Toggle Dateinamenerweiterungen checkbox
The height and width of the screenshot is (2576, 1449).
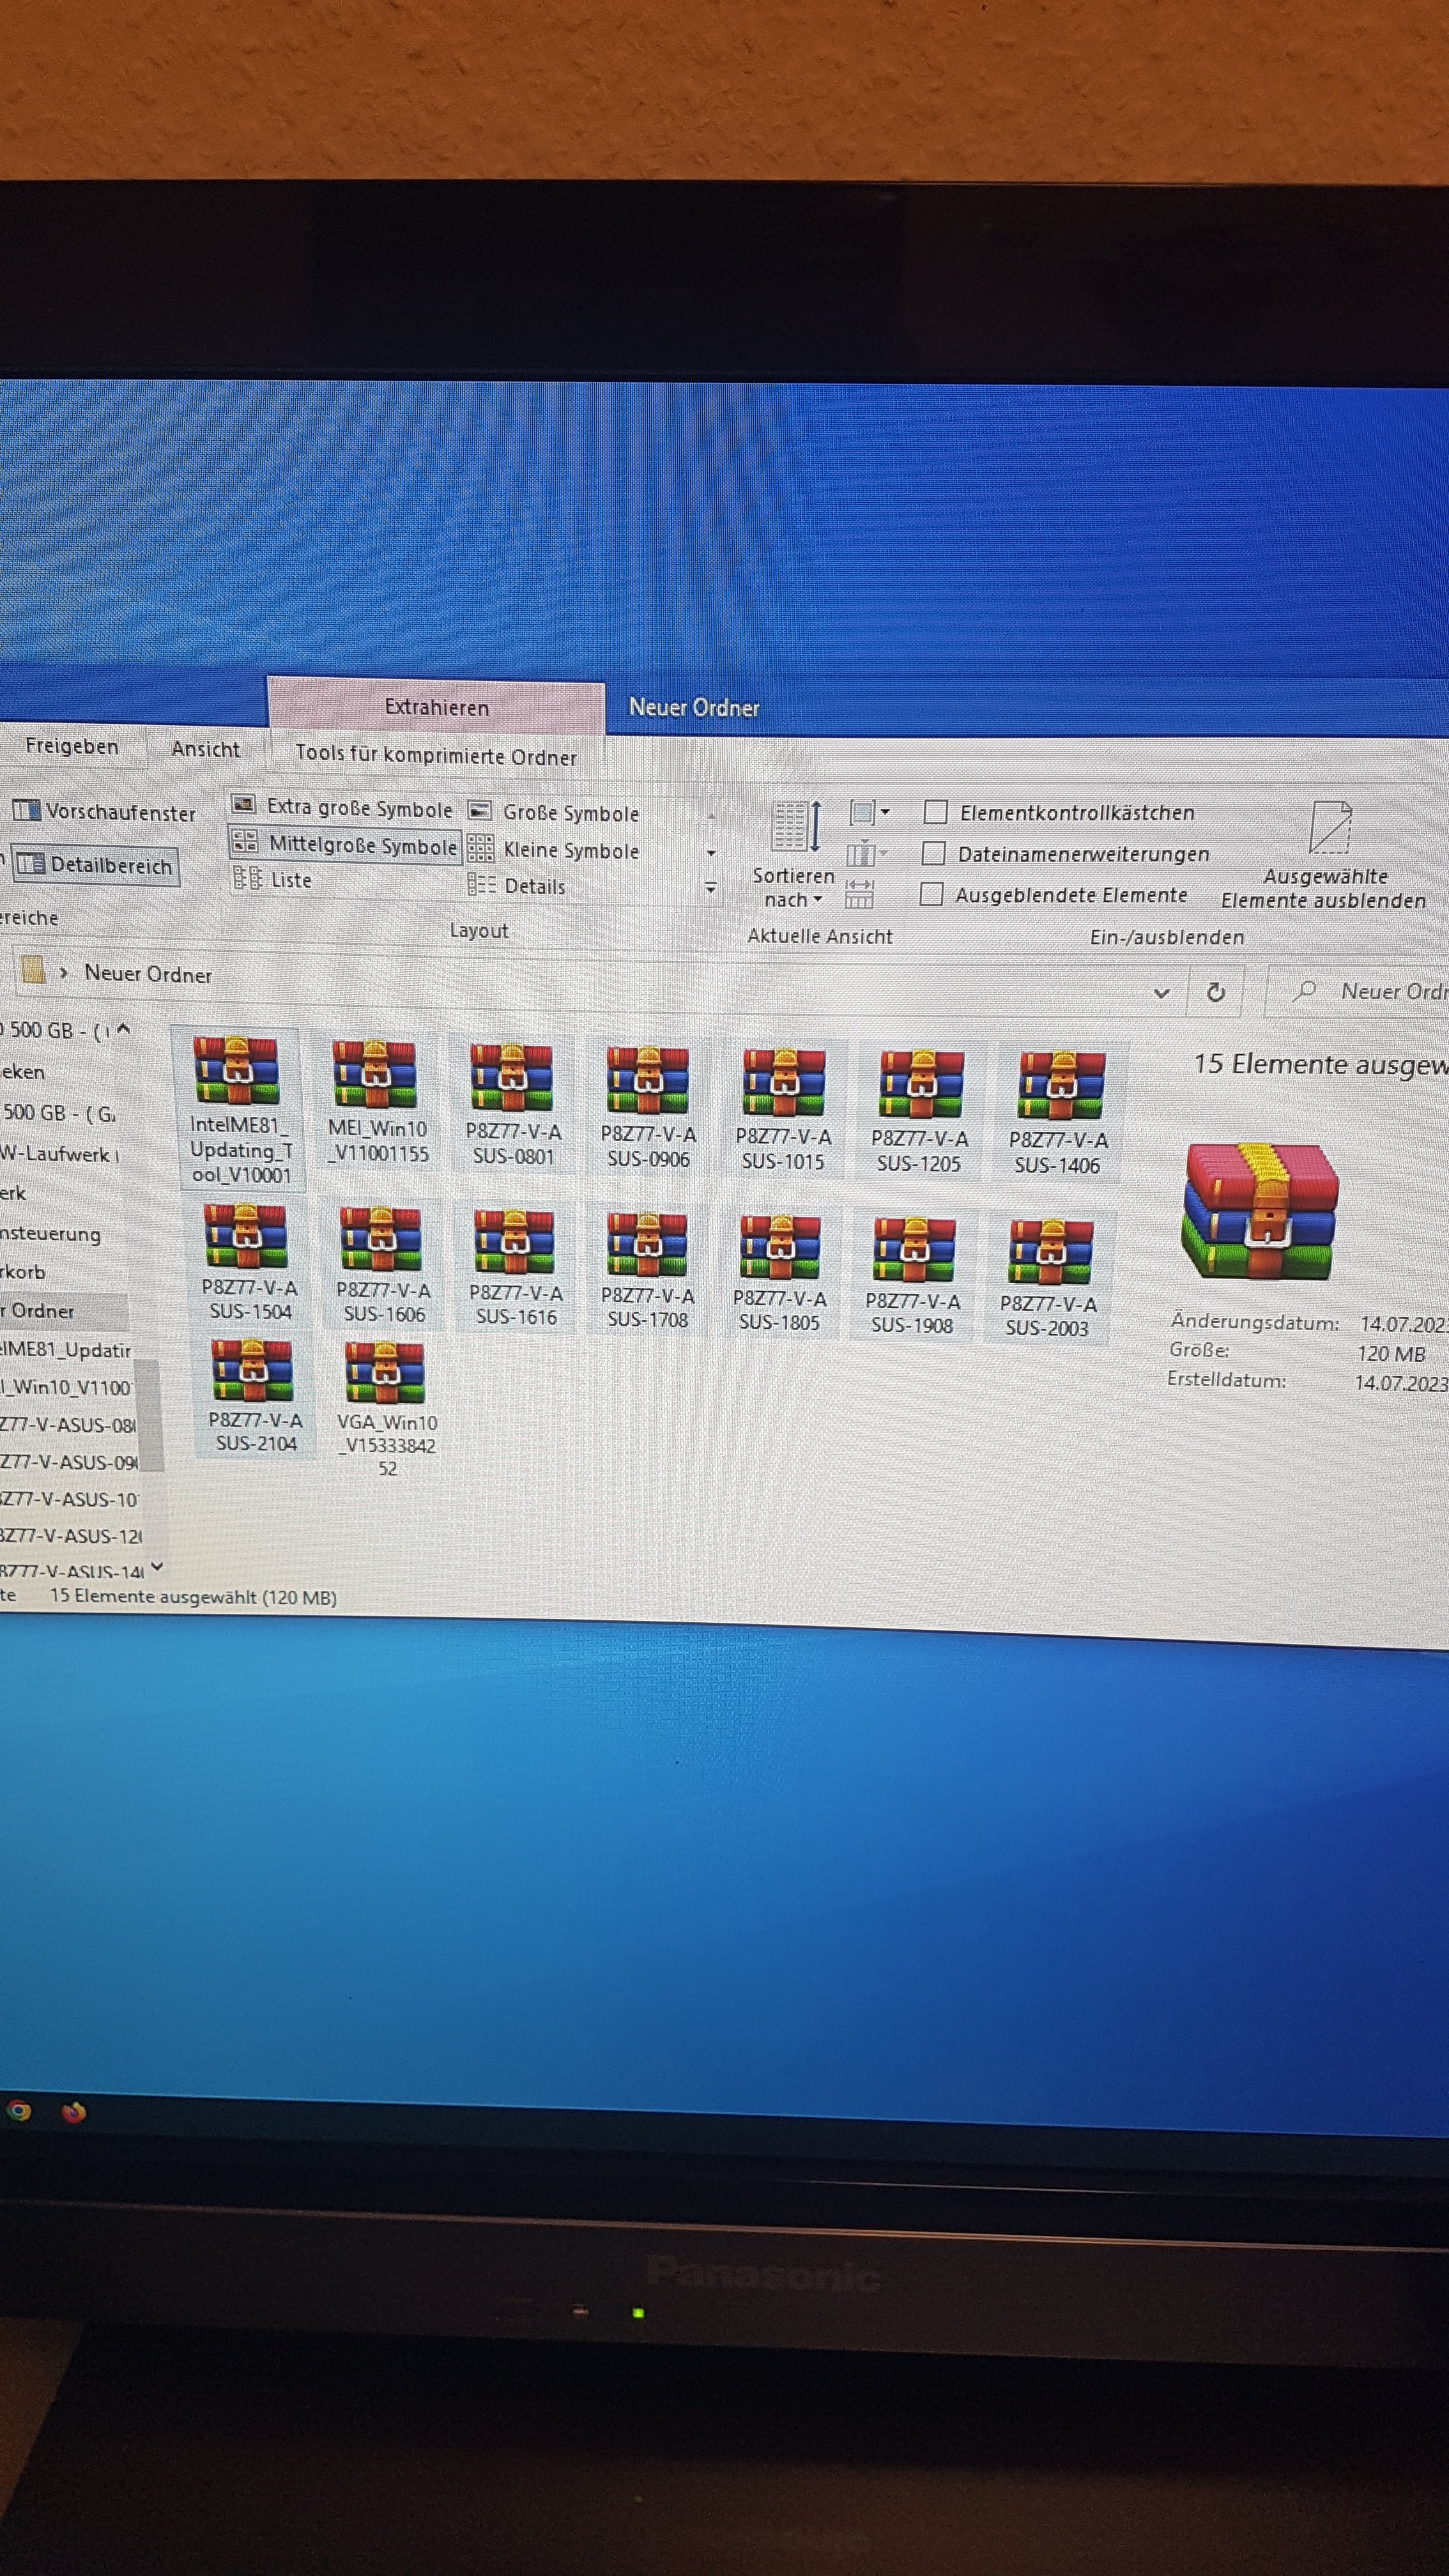(x=933, y=853)
